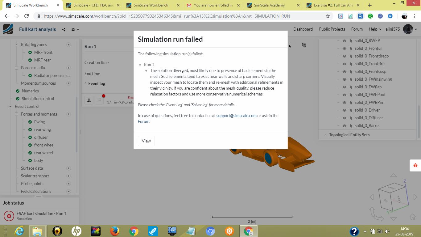Viewport: 421px width, 237px height.
Task: Open the bug report icon on the right edge
Action: (x=415, y=165)
